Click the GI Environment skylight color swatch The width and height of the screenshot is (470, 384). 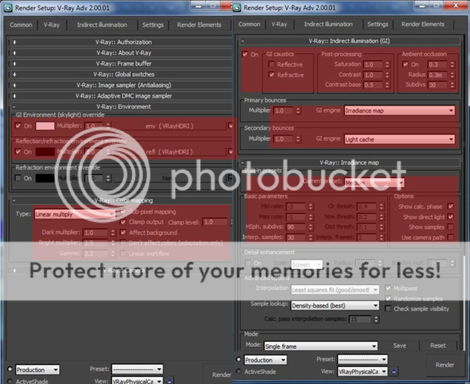click(x=45, y=126)
